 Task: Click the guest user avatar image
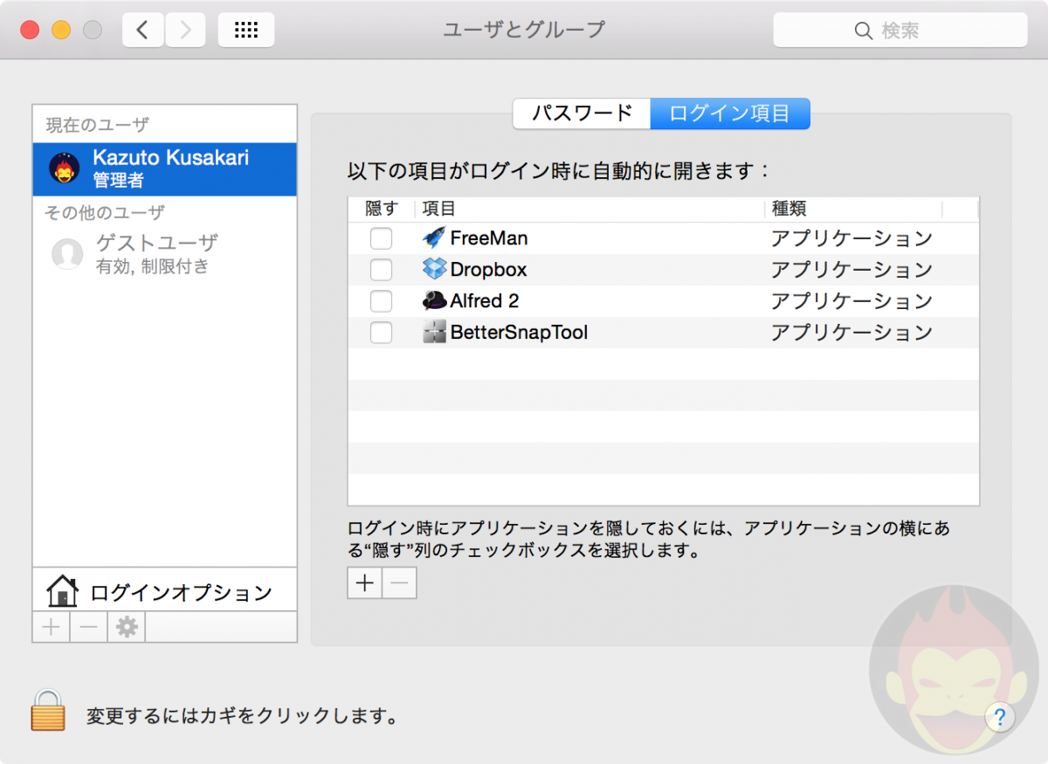(x=67, y=254)
